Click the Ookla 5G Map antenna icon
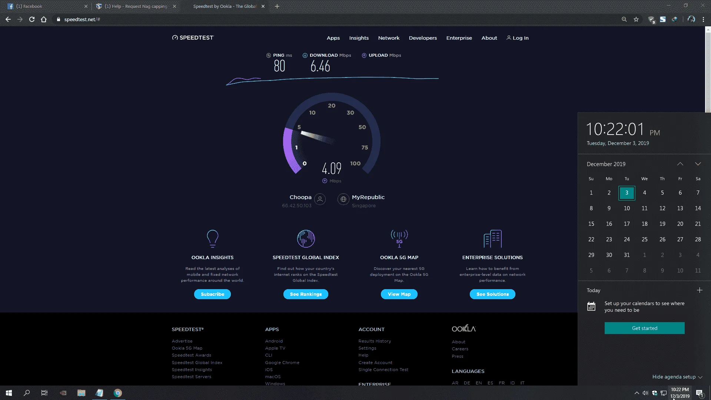Viewport: 711px width, 400px height. (x=399, y=238)
